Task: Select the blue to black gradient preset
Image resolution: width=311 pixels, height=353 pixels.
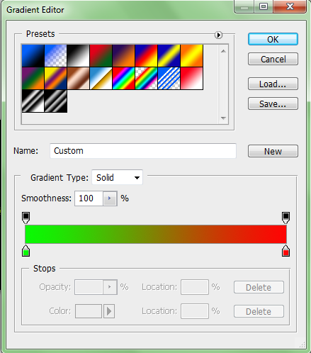Action: (x=33, y=56)
